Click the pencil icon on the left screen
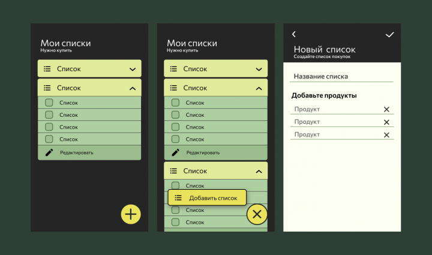432x255 pixels. 49,153
